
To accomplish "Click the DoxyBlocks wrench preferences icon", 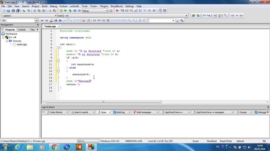I will (225, 16).
